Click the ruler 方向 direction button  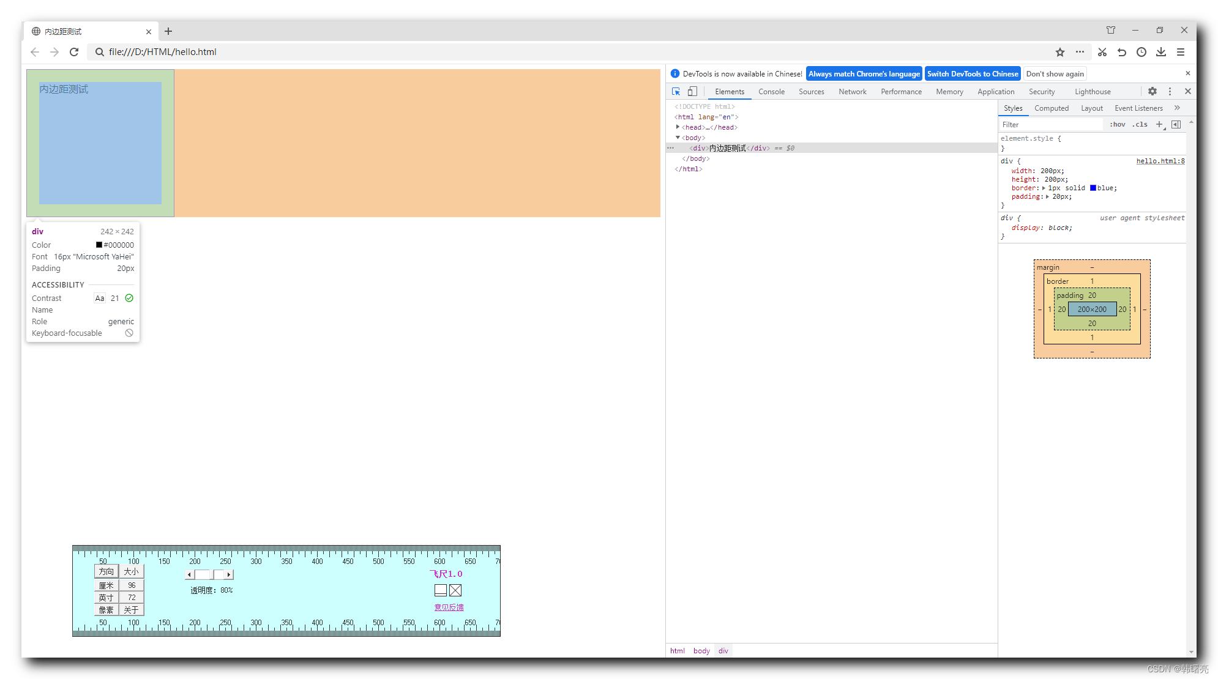click(106, 571)
